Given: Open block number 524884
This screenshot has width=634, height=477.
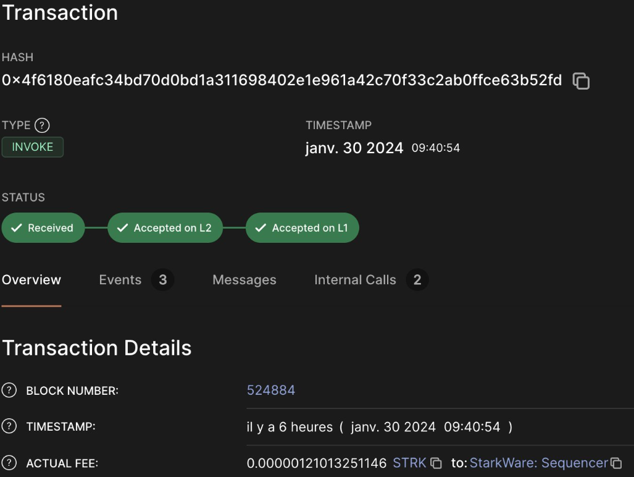Looking at the screenshot, I should [x=271, y=390].
